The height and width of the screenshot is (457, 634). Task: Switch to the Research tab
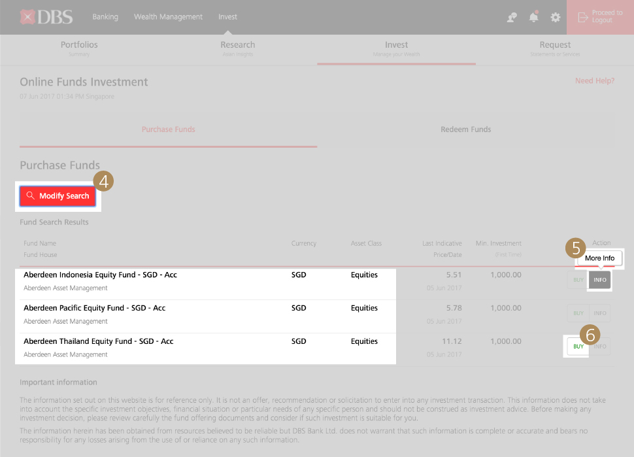click(x=238, y=48)
